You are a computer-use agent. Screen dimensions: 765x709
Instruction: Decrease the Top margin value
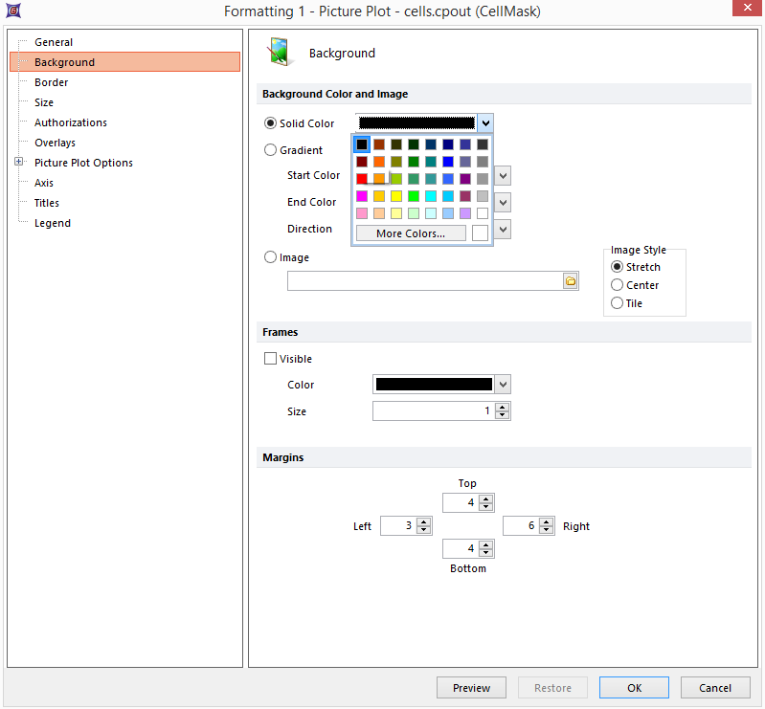(486, 507)
